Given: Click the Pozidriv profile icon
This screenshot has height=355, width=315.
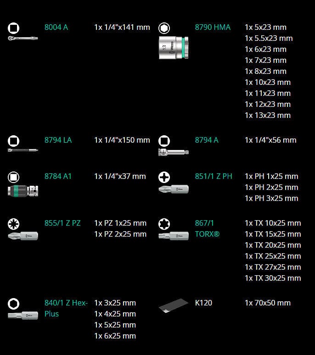Looking at the screenshot, I should [x=13, y=224].
